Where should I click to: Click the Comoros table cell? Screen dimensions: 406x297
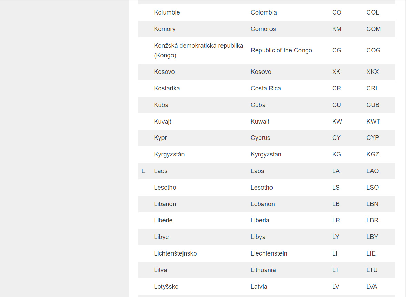click(x=263, y=29)
